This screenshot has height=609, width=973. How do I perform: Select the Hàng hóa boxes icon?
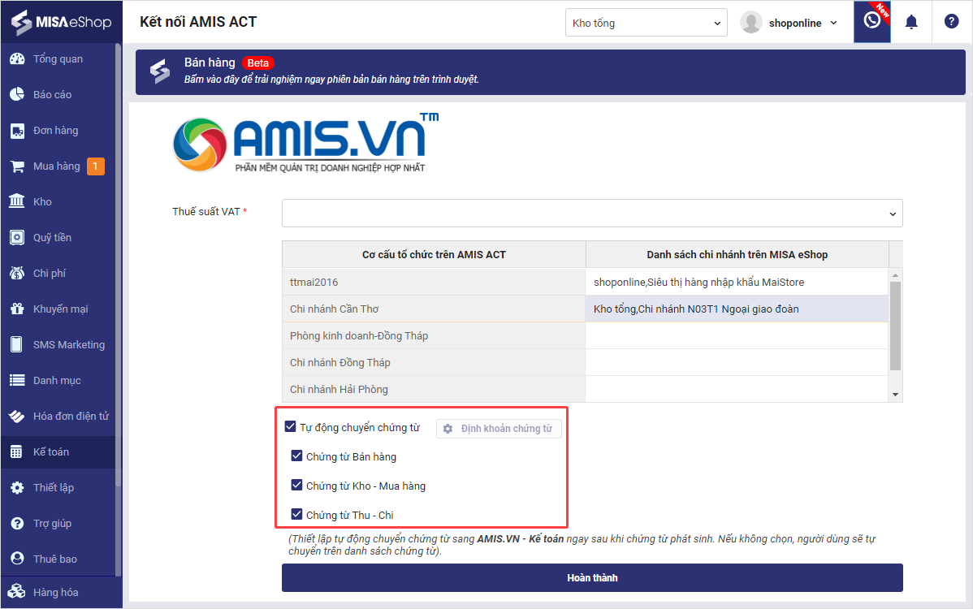(17, 592)
